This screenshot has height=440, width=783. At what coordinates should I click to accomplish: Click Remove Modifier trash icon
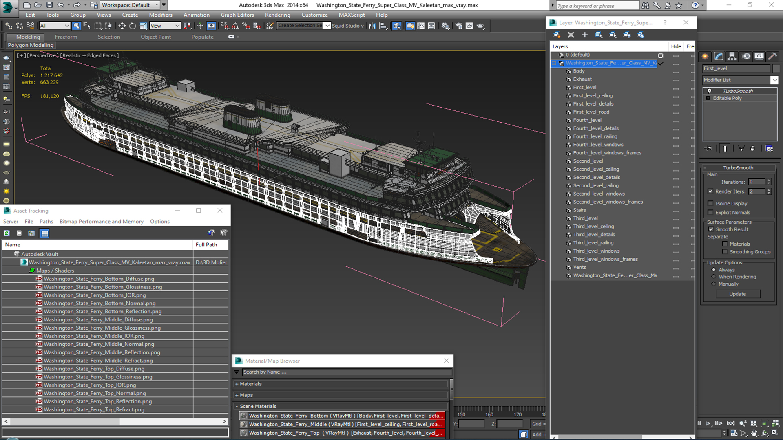pos(752,148)
